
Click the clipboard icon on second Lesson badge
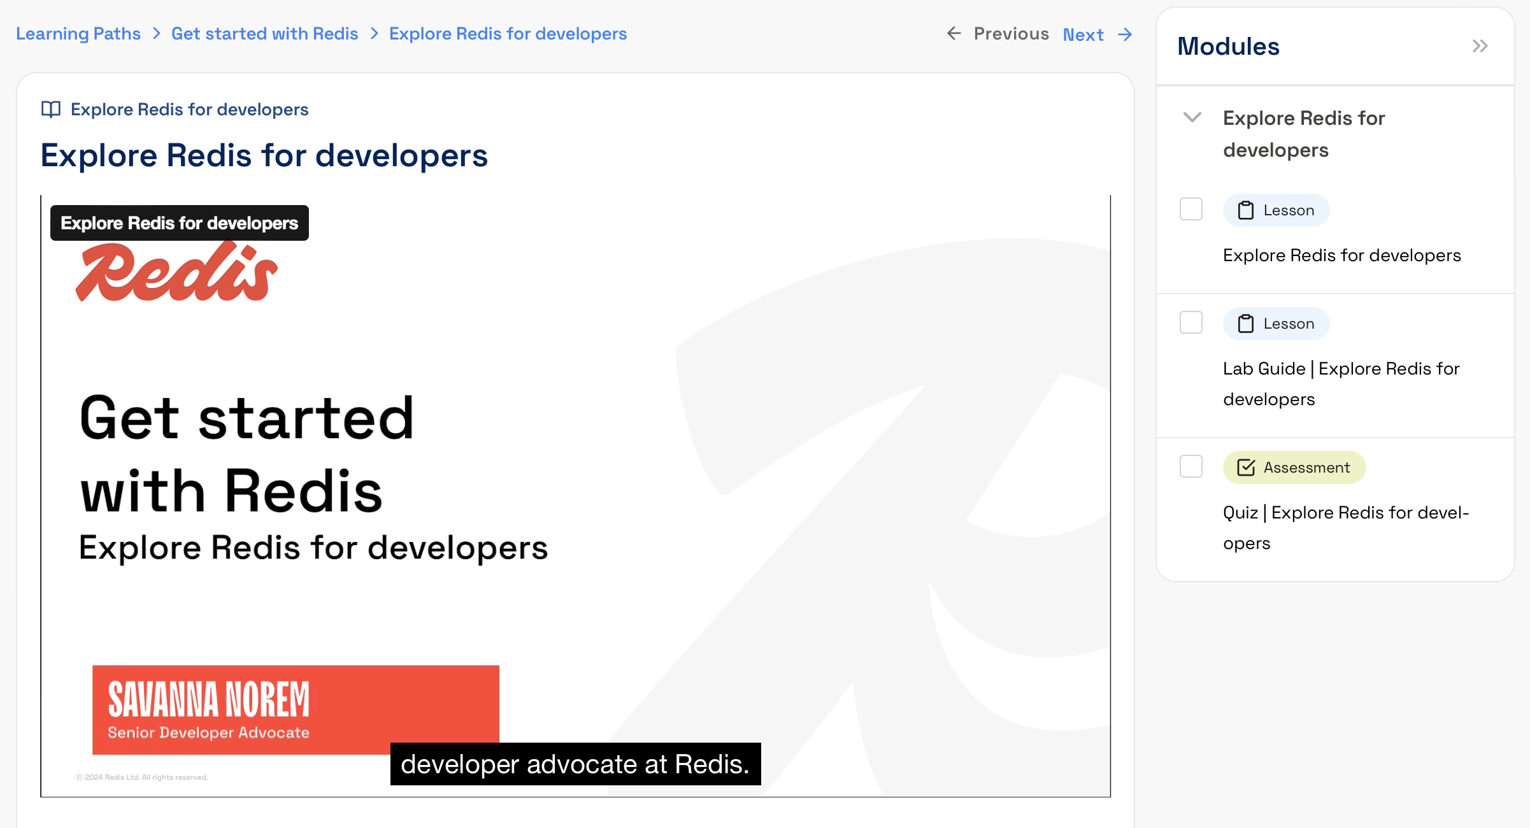(1245, 324)
